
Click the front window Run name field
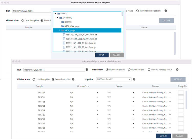click(x=54, y=70)
